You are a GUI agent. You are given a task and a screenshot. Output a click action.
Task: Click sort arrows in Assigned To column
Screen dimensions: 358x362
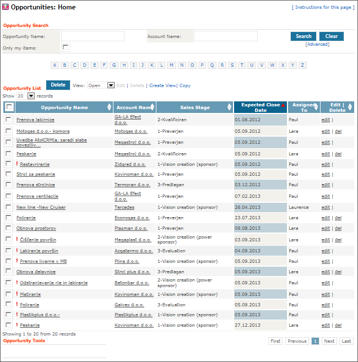(317, 107)
